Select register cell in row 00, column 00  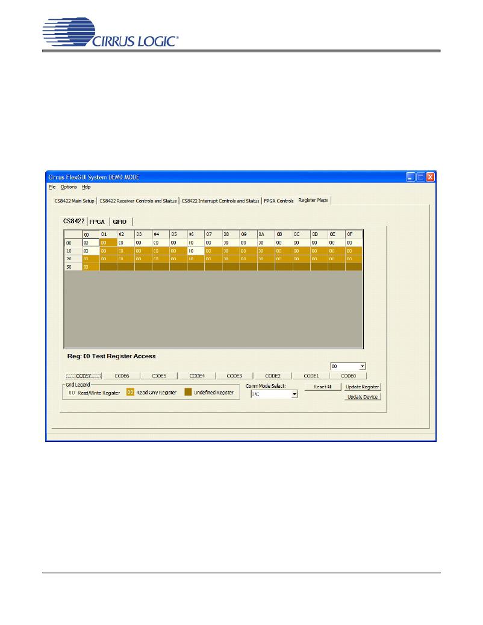91,242
